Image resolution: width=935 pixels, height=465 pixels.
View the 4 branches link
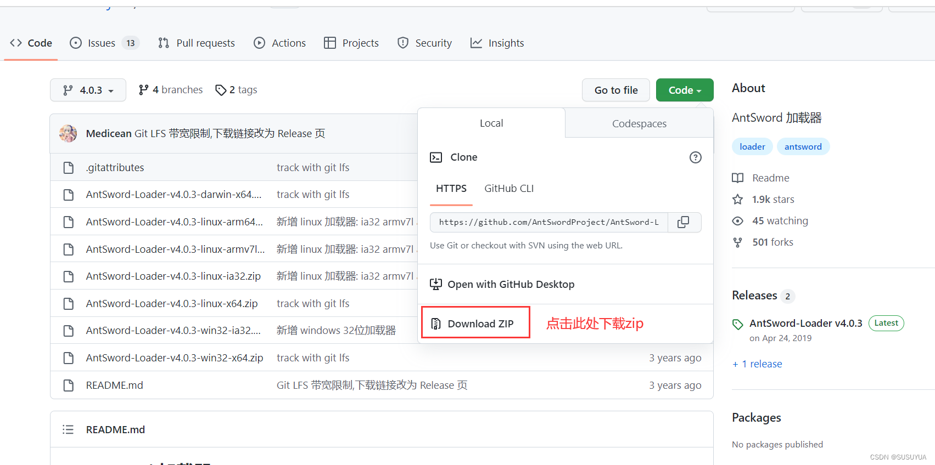[171, 89]
